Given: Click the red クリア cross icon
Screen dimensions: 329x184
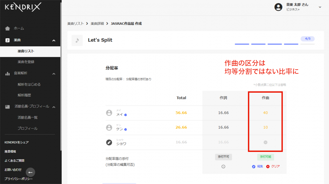Looking at the screenshot, I should coord(268,167).
